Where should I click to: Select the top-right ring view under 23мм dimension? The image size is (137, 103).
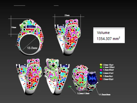point(68,37)
